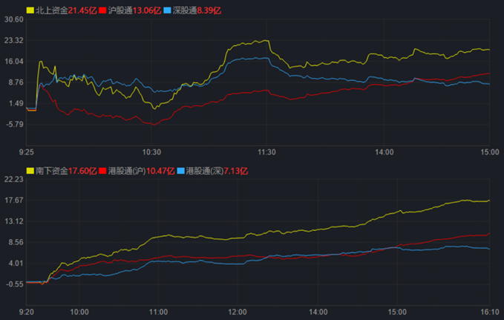Screen dimensions: 504x320
Task: Click the yellow swatch beside 北上资金
Action: point(30,10)
